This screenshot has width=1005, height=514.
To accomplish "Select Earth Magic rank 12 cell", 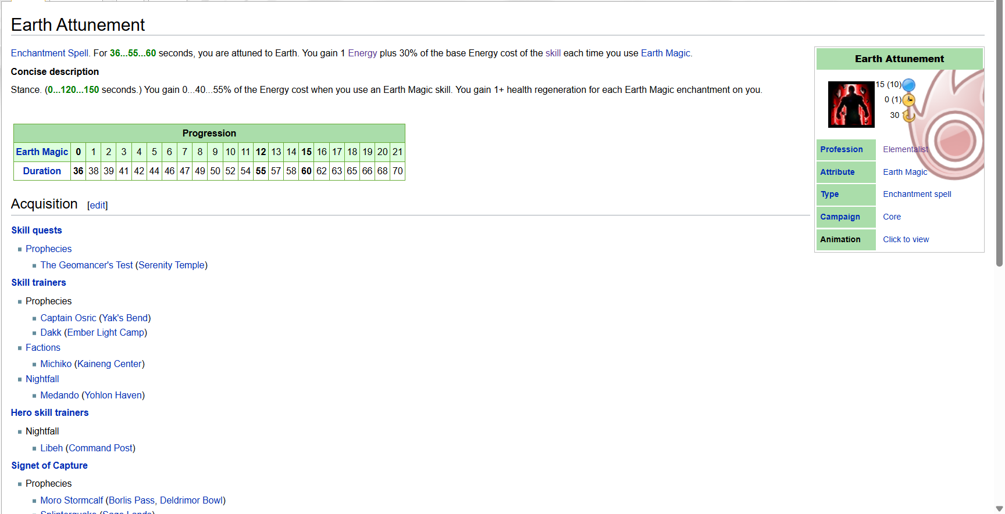I will [261, 152].
